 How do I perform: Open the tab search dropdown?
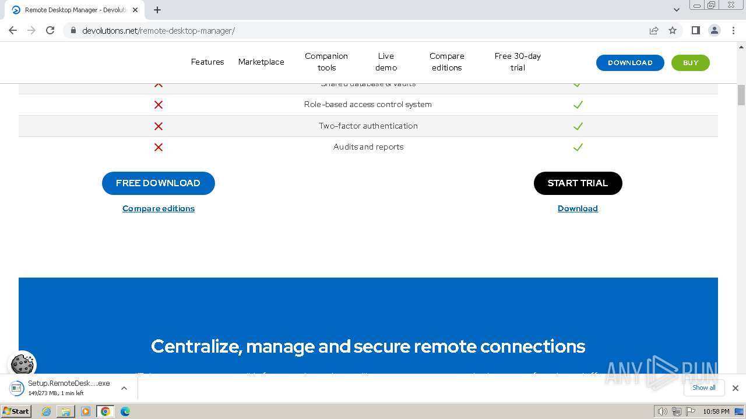click(x=677, y=10)
